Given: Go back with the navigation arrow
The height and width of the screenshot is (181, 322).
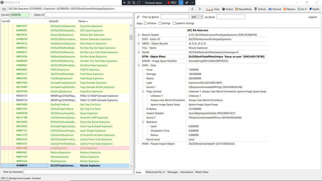Looking at the screenshot, I should [x=192, y=9].
